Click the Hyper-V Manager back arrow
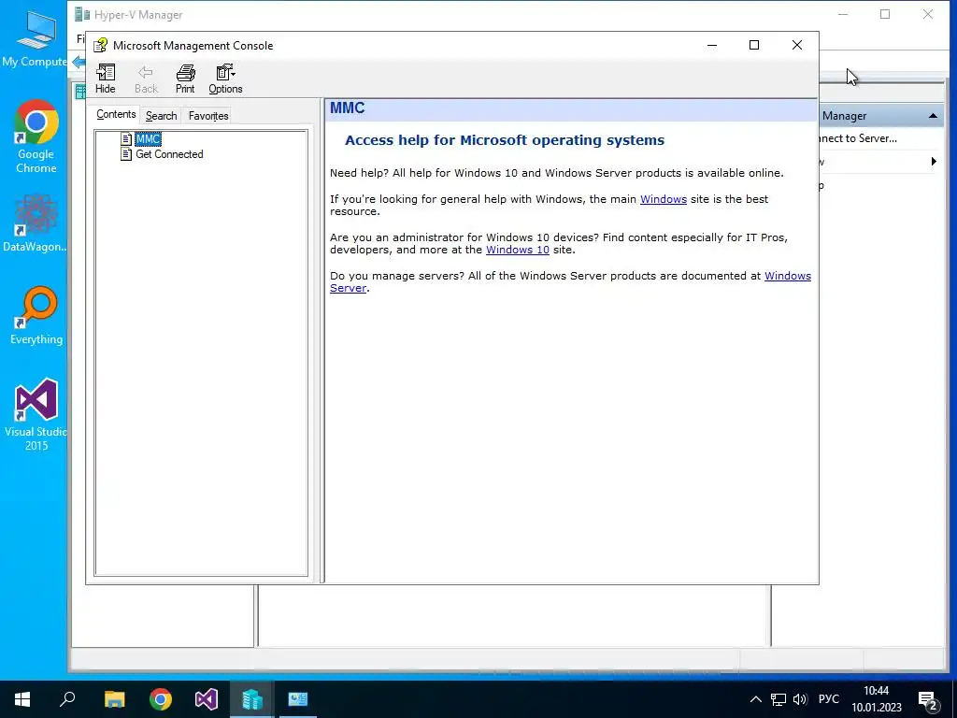This screenshot has height=718, width=957. click(x=79, y=62)
